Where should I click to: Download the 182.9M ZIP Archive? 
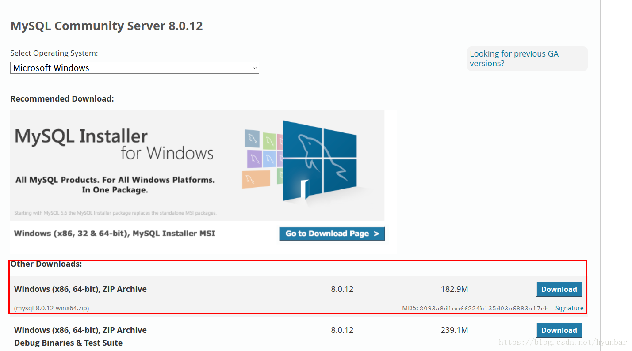559,289
